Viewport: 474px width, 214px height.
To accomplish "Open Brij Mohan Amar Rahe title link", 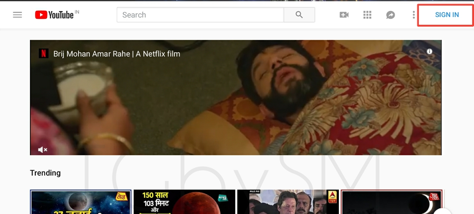I will (117, 54).
